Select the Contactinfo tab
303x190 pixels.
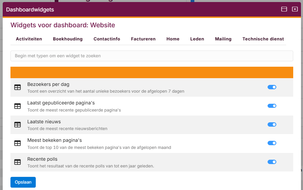pos(107,39)
